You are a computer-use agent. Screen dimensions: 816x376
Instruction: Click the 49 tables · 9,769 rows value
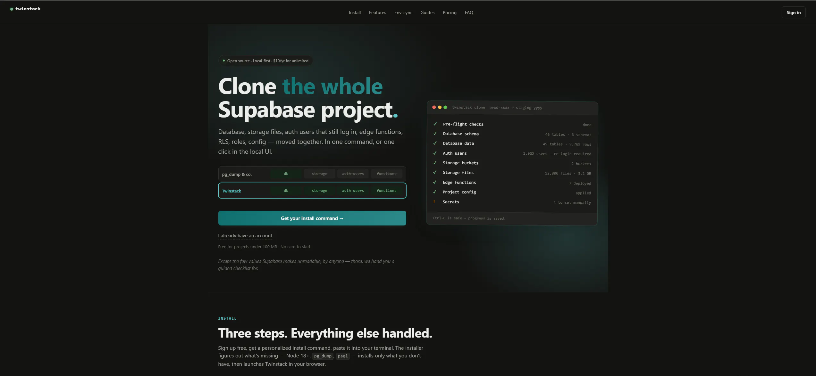[x=567, y=144]
